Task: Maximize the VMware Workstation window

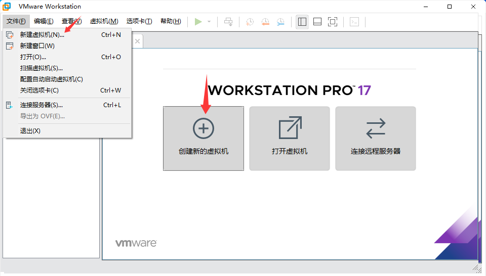Action: click(450, 7)
